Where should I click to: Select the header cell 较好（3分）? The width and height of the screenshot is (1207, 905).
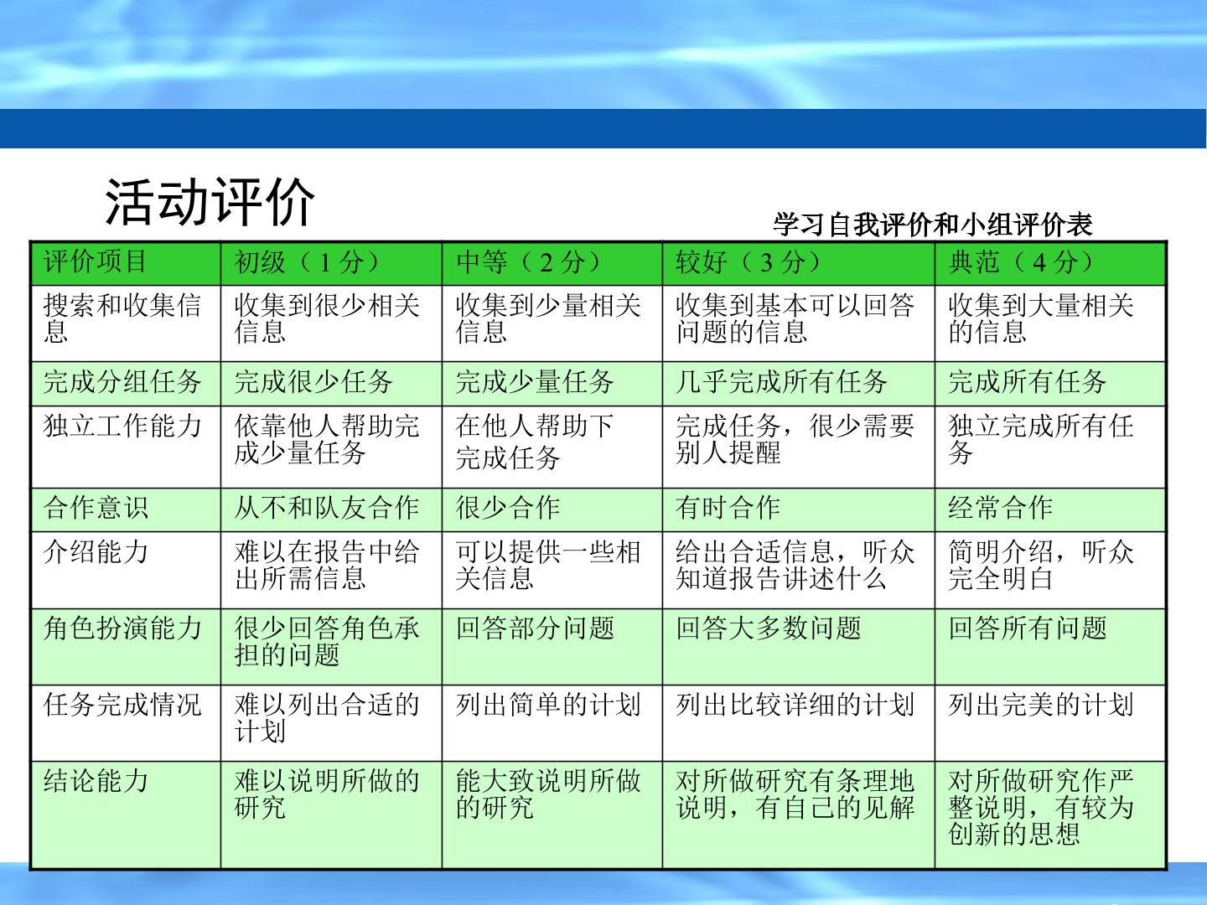[799, 263]
